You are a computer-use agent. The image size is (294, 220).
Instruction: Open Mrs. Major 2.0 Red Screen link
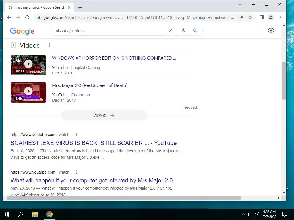(x=90, y=85)
